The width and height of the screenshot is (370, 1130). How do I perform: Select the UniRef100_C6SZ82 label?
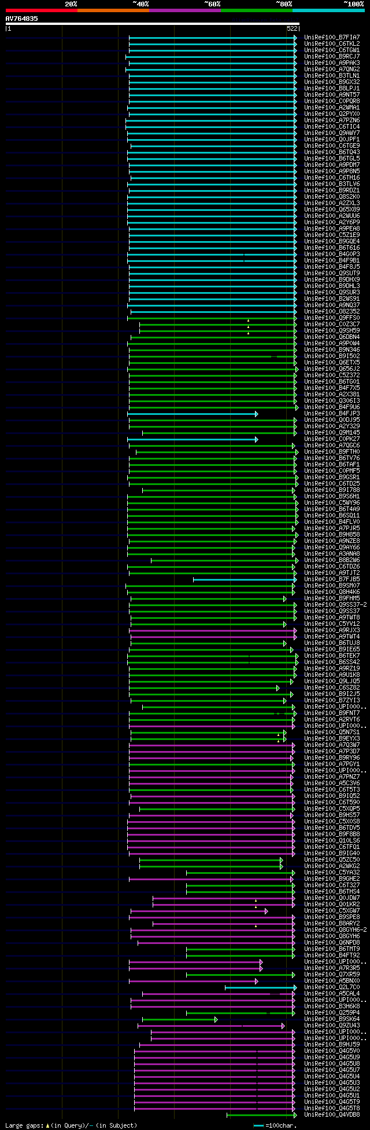(x=332, y=687)
